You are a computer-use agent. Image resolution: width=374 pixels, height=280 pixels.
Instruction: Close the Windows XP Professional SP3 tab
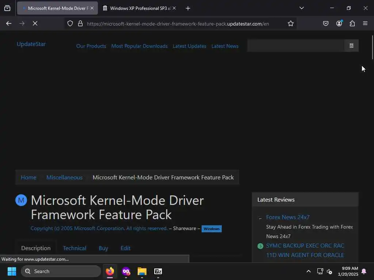(x=174, y=8)
